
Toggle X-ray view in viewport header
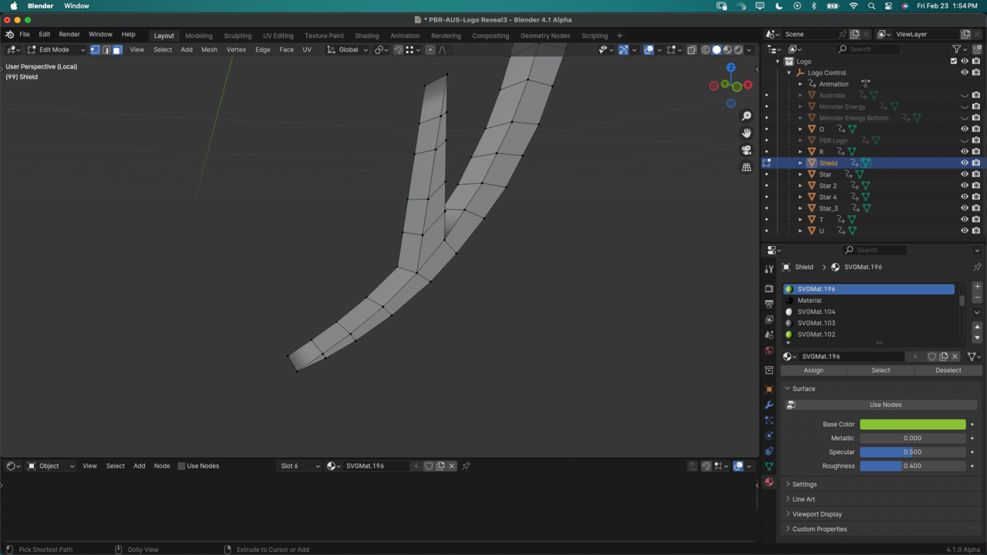(692, 49)
